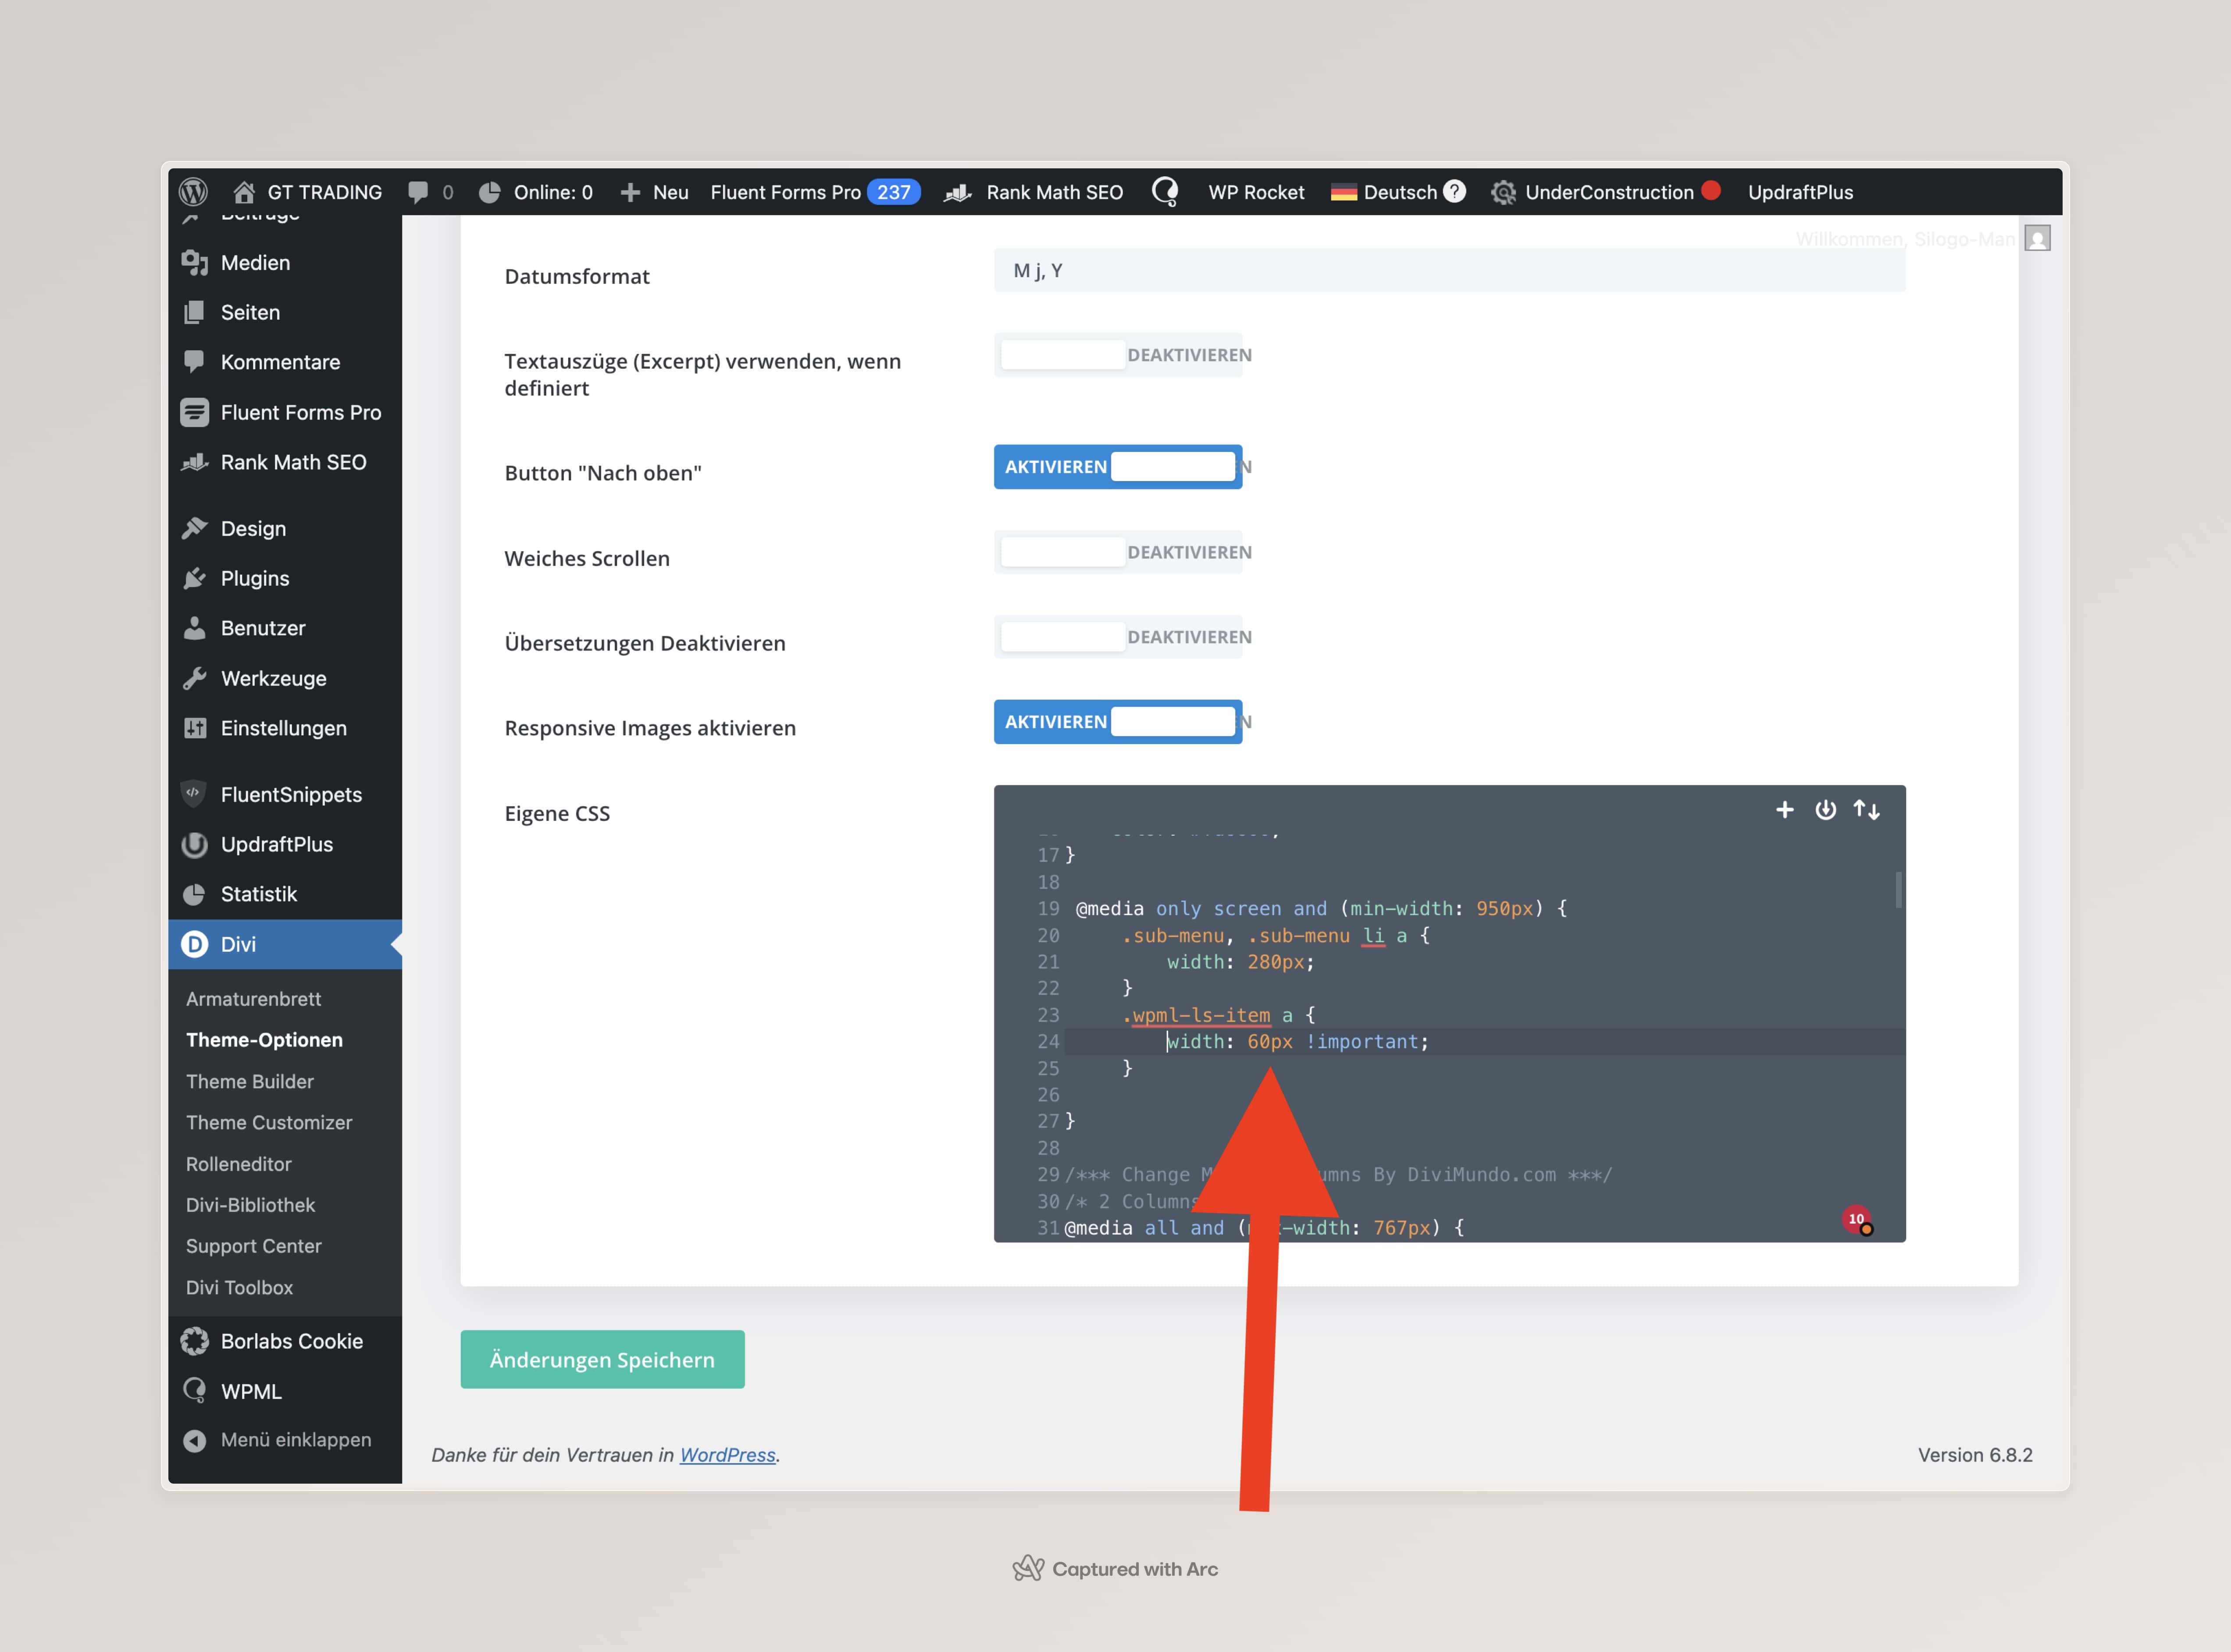Click the Medien sidebar icon

pyautogui.click(x=194, y=262)
